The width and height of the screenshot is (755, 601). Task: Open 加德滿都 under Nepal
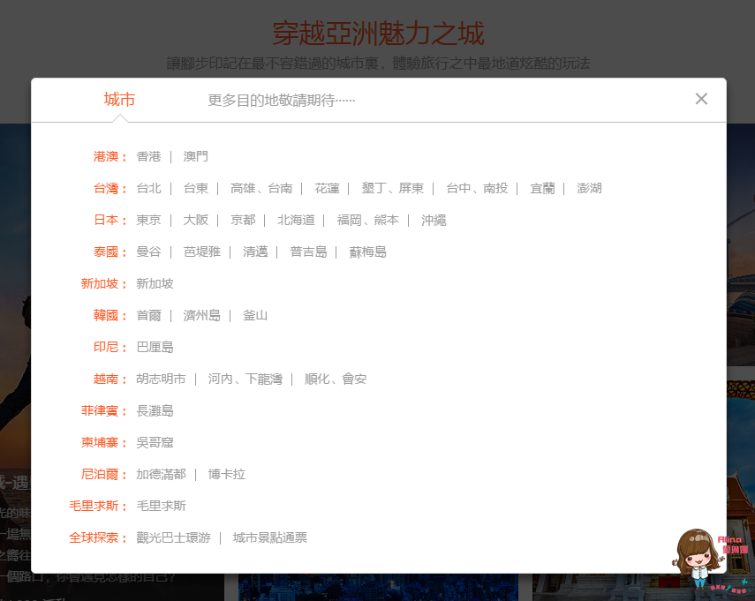point(161,474)
